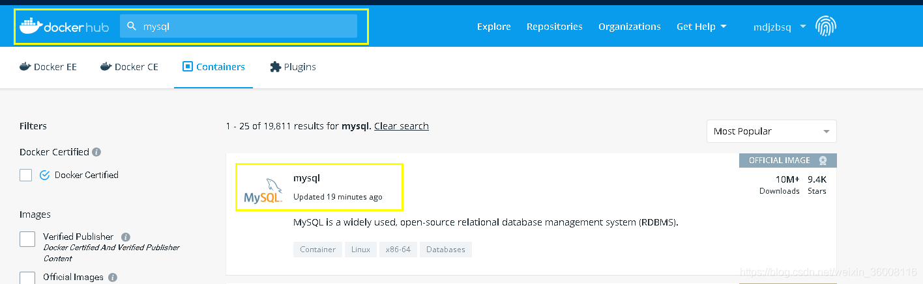Click the fingerprint avatar icon
Screen dimensions: 923x284
click(x=826, y=26)
